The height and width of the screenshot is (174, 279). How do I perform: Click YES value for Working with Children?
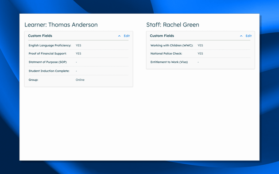(x=200, y=45)
